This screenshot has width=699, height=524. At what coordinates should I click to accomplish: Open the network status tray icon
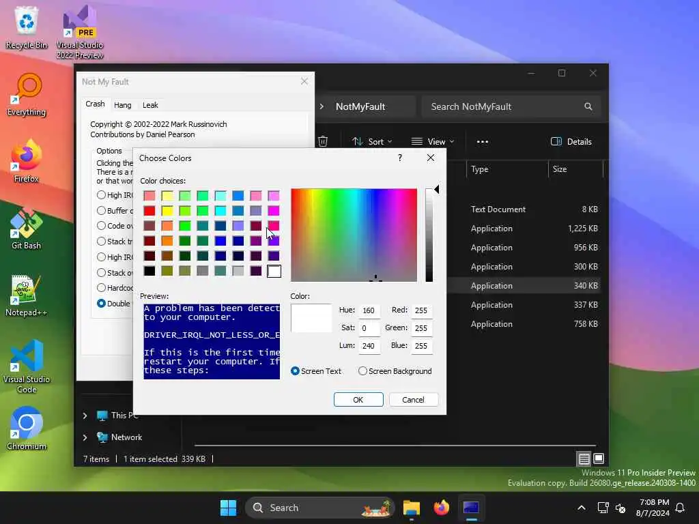[x=603, y=508]
